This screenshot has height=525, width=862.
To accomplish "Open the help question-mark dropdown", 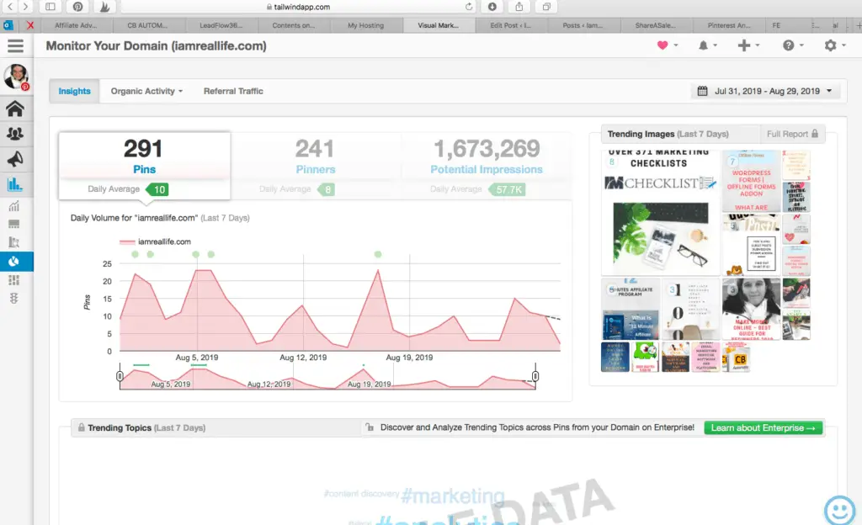I will pyautogui.click(x=793, y=45).
